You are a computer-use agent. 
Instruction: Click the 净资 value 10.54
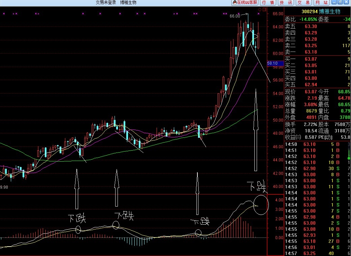tap(311, 131)
